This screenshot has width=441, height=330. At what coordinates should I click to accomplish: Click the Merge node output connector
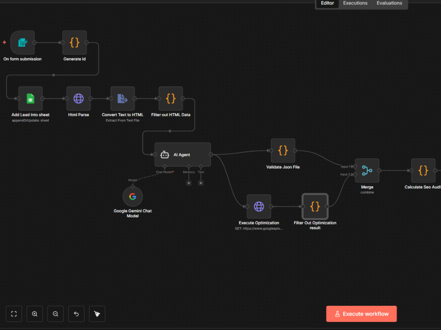click(x=379, y=171)
